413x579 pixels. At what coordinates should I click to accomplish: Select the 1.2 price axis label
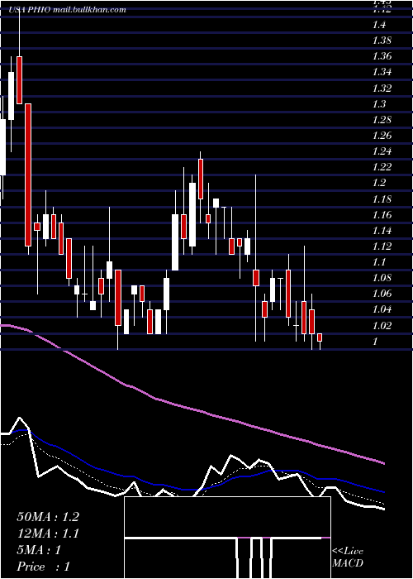point(379,183)
